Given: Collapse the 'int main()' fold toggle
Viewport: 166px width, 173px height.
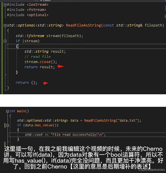Looking at the screenshot, I should click(x=7, y=111).
